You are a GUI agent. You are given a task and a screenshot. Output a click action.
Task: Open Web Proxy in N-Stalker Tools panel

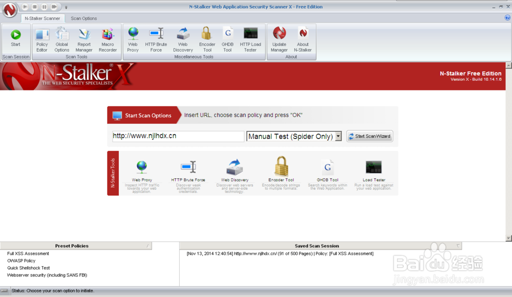(142, 176)
